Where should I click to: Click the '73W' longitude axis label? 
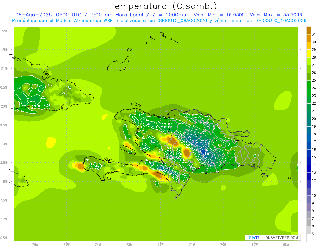click(129, 245)
